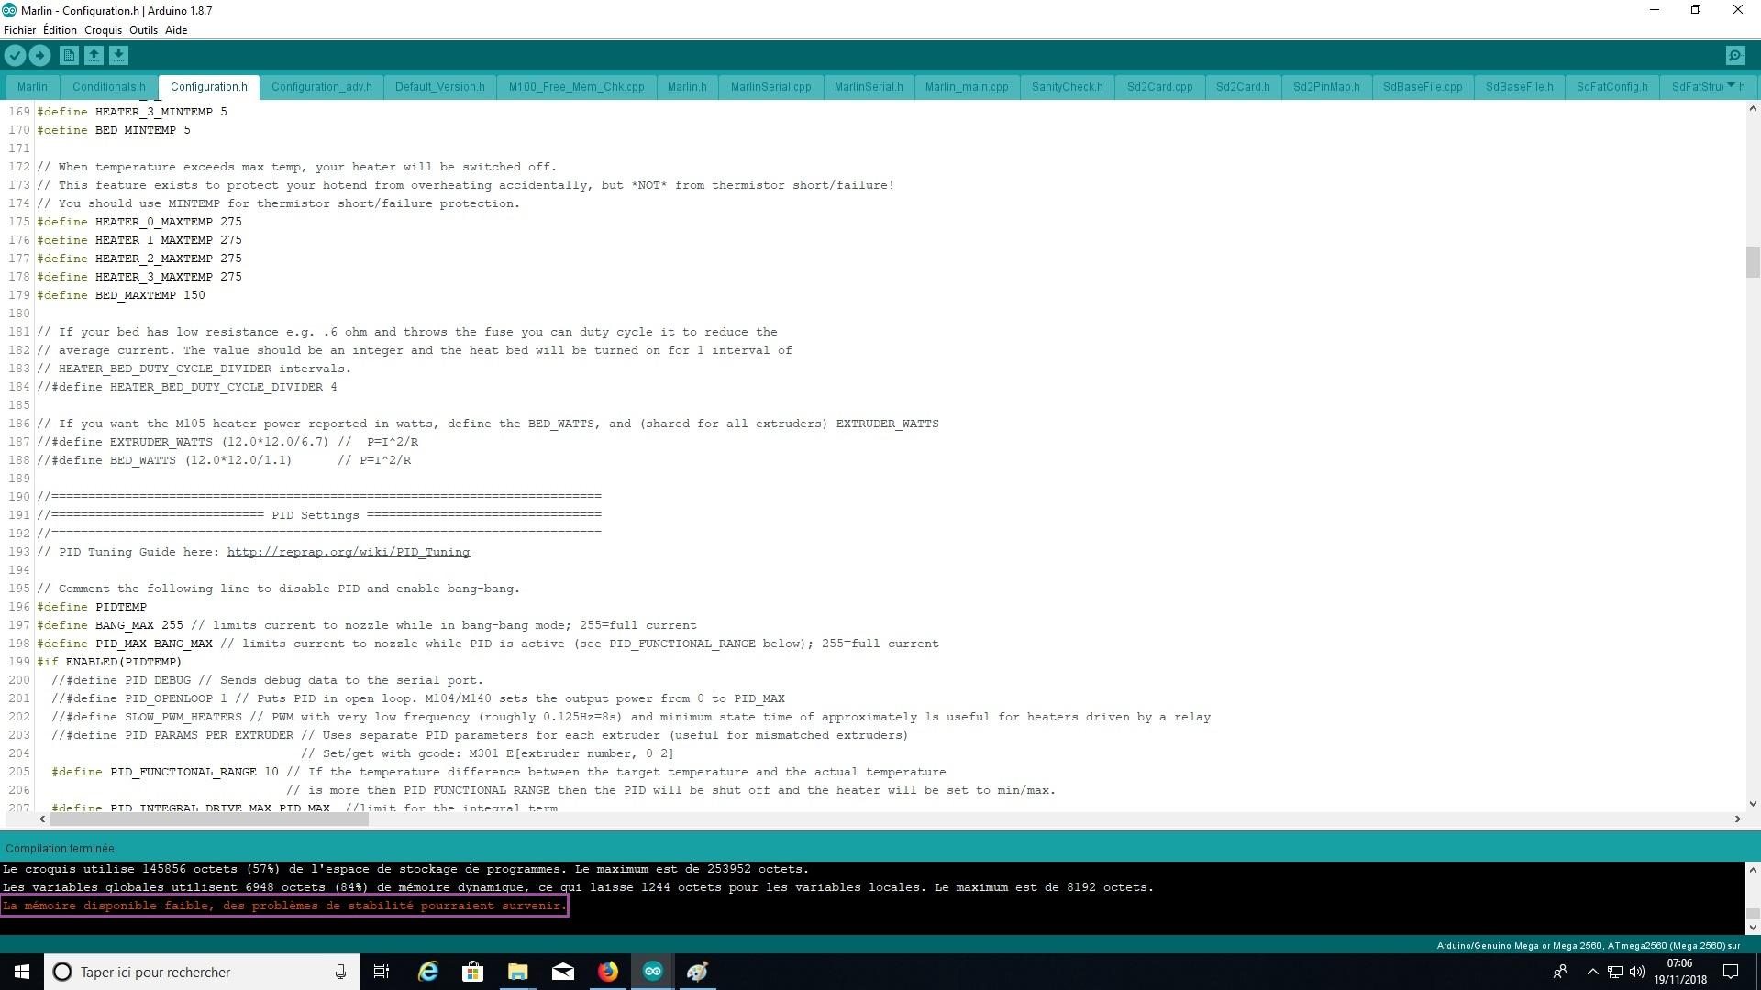The width and height of the screenshot is (1761, 990).
Task: Click line 175 HEATER_0_MAXTEMP 275
Action: [139, 222]
